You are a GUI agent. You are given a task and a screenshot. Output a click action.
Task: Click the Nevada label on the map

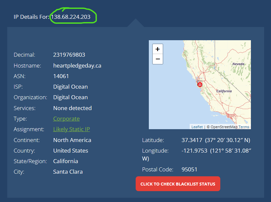pos(238,64)
